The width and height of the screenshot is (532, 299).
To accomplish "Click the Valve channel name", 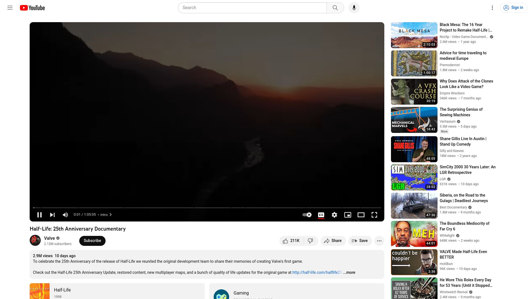I will coord(49,238).
